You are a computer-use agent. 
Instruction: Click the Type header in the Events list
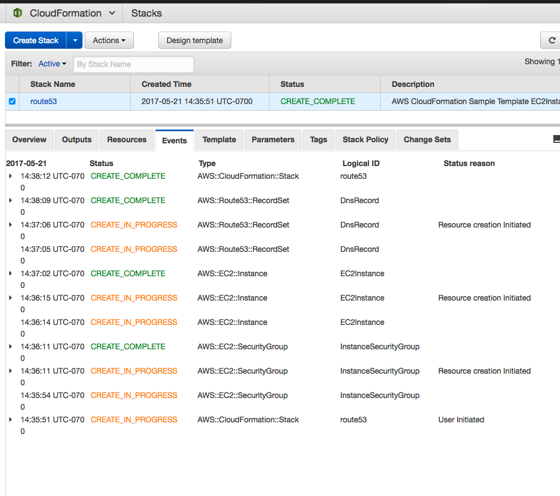[207, 163]
